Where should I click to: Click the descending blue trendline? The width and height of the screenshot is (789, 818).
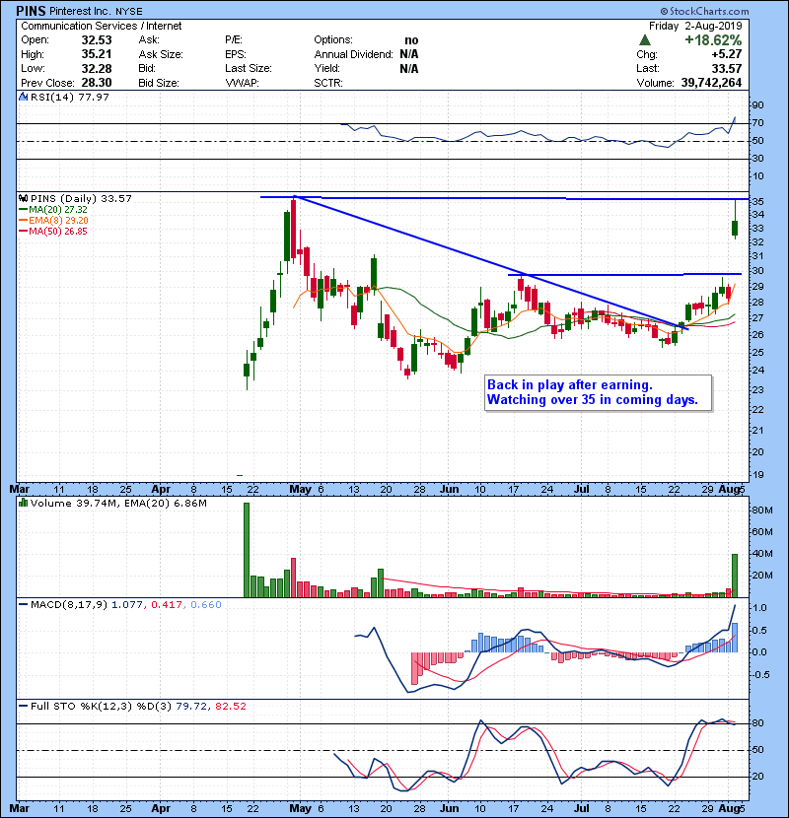point(491,263)
